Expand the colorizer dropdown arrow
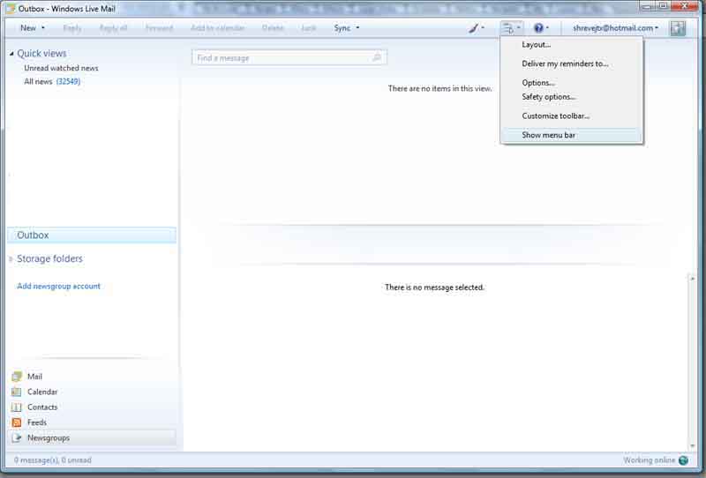 pyautogui.click(x=483, y=28)
